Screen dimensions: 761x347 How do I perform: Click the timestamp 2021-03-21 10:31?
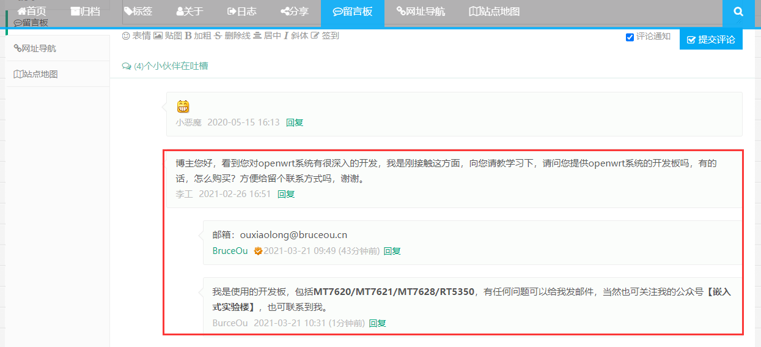click(x=290, y=323)
